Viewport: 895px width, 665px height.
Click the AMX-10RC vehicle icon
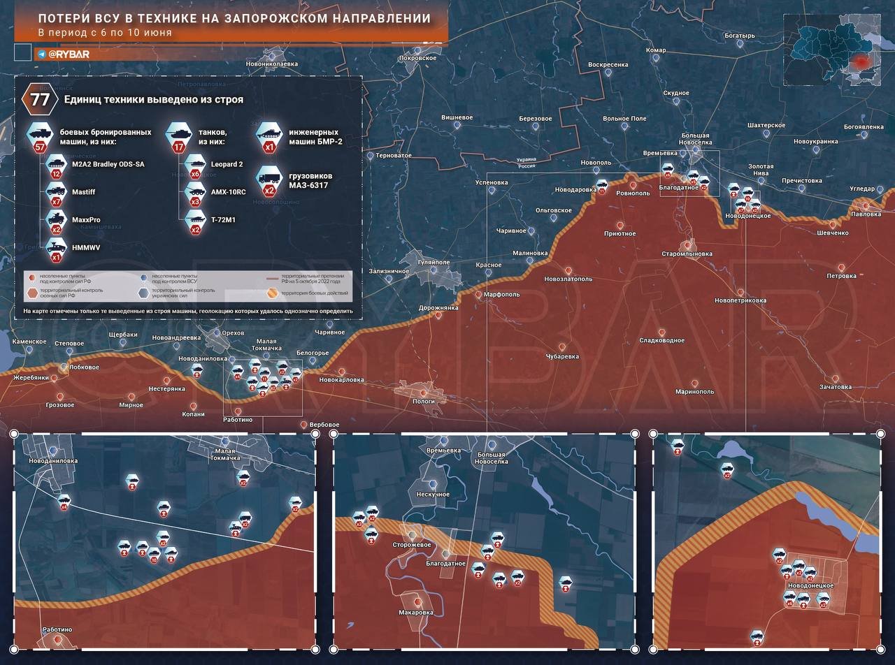pos(195,191)
